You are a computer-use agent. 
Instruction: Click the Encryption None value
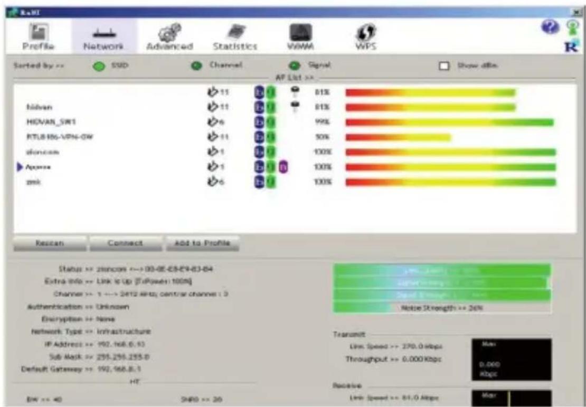click(x=106, y=319)
